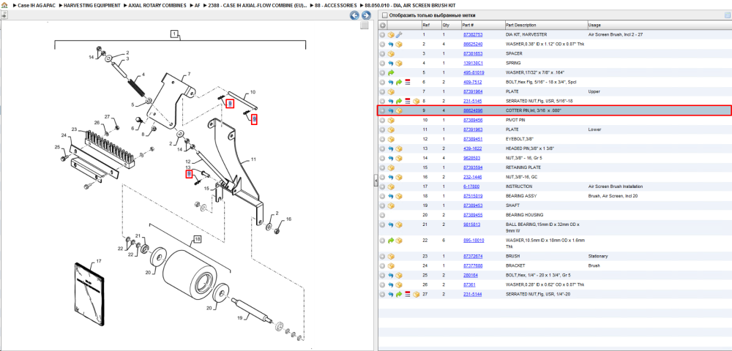
Task: Click the box icon on DIA KIT, HARVESTER row
Action: 391,35
